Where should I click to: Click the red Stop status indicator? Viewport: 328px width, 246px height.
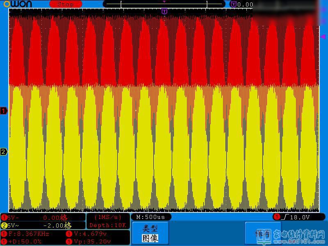tap(66, 4)
